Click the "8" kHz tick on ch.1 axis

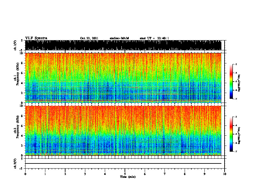pos(22,63)
